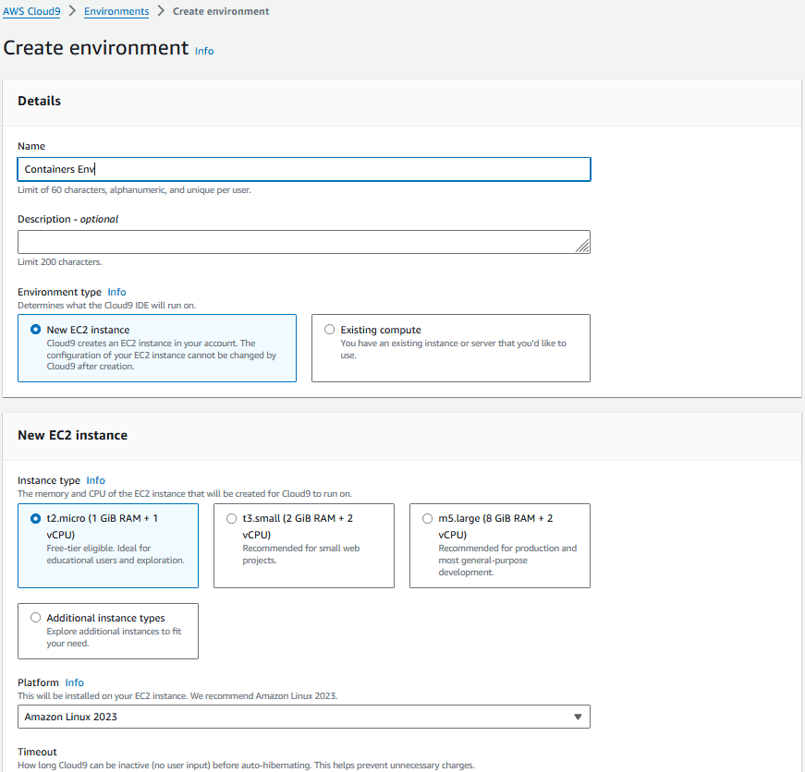This screenshot has height=772, width=805.
Task: Click the chevron after Environments breadcrumb
Action: click(161, 11)
